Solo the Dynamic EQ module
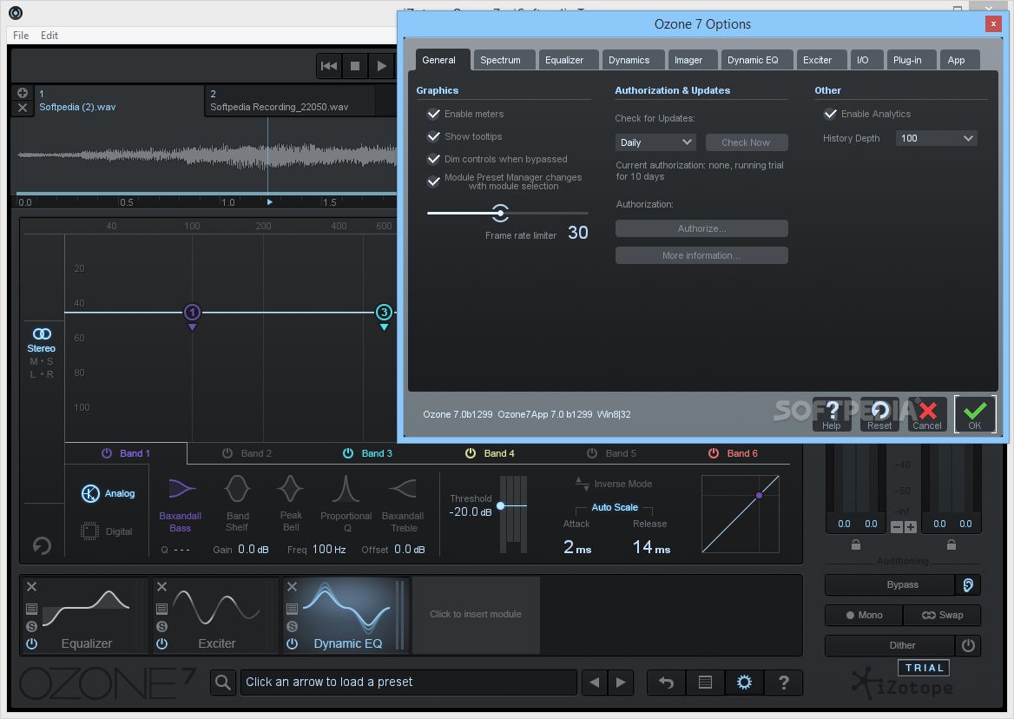The height and width of the screenshot is (719, 1014). 293,626
